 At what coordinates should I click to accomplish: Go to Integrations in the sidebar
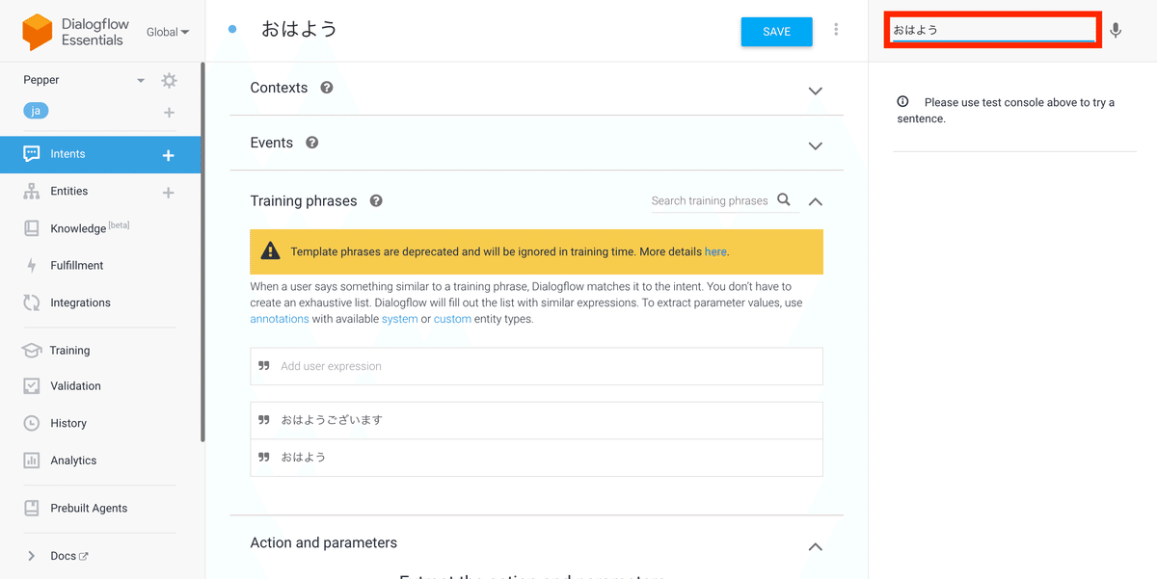[x=80, y=303]
